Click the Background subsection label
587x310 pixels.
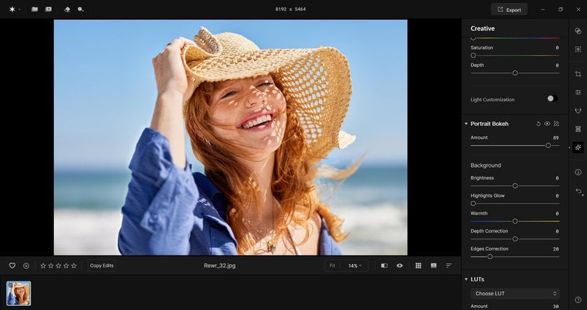tap(486, 165)
